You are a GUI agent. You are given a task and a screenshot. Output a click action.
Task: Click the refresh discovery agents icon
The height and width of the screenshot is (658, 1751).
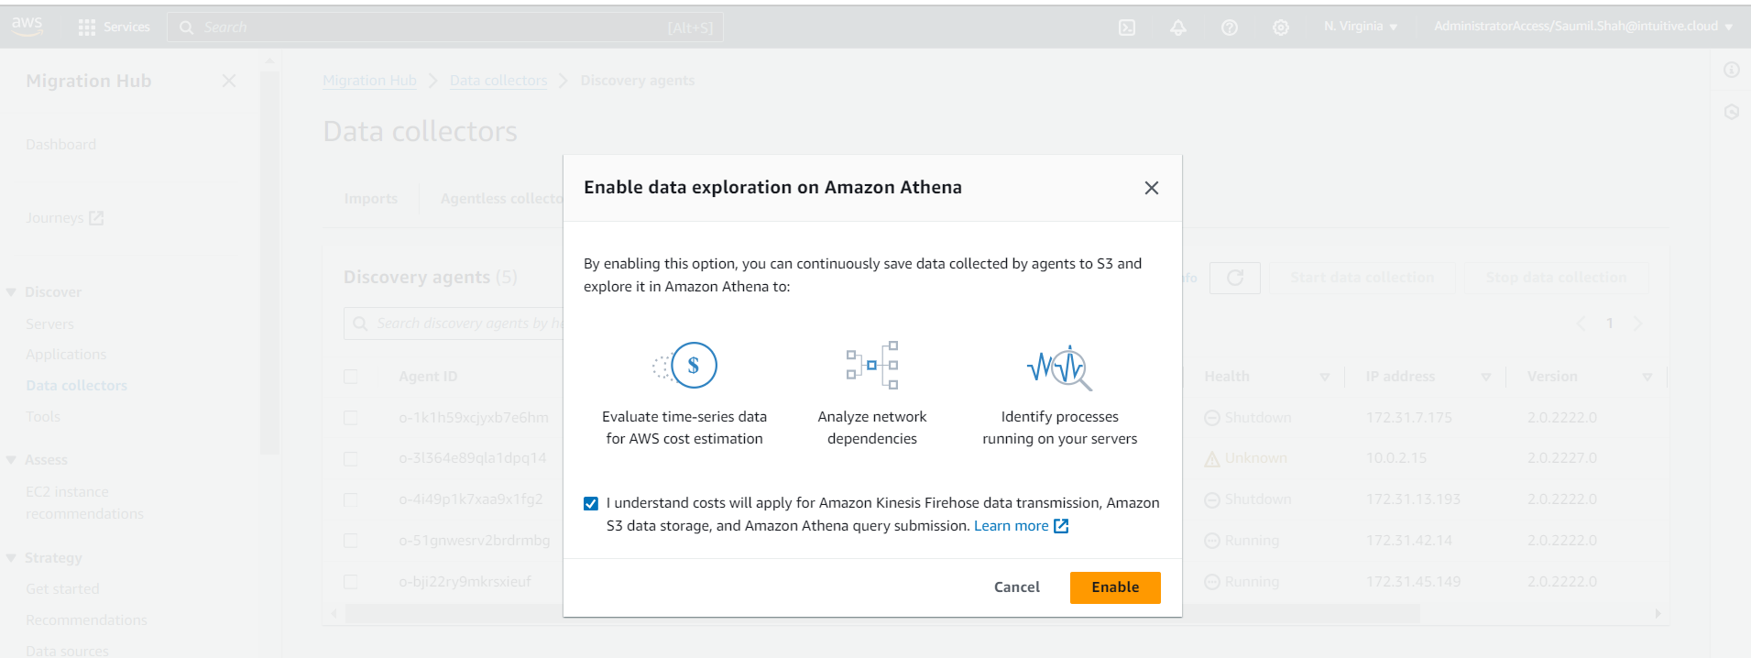1234,278
